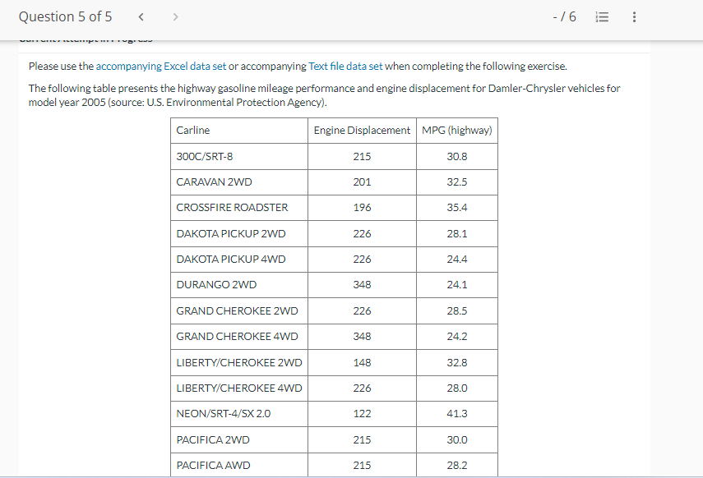Open the Text file data set link

345,67
